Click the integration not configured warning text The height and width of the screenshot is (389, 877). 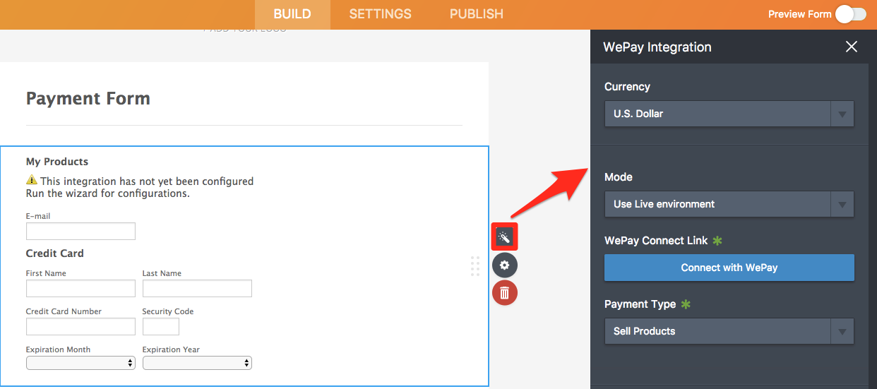tap(147, 181)
